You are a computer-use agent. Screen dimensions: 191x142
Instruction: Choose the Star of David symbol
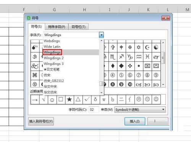coord(139,48)
